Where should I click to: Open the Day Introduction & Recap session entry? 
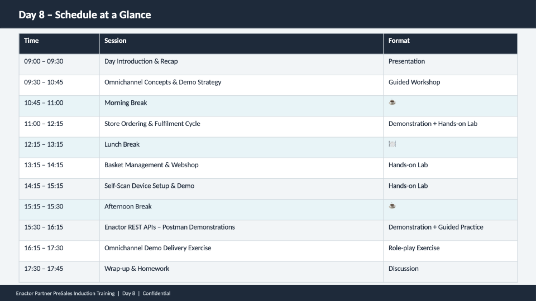[141, 61]
